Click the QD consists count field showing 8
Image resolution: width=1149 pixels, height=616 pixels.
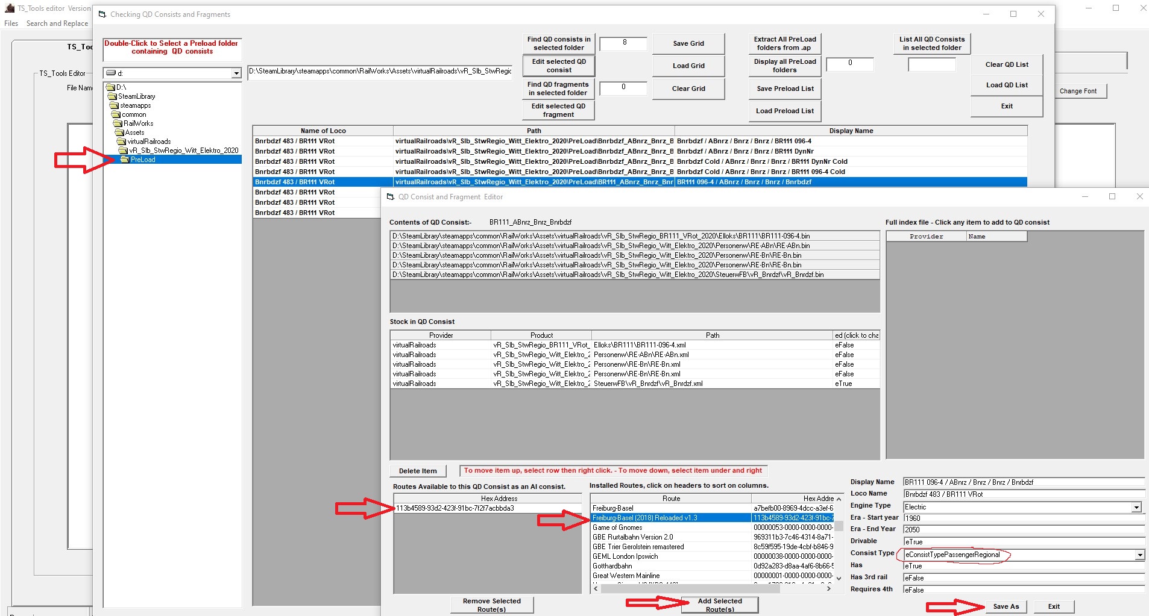point(624,43)
